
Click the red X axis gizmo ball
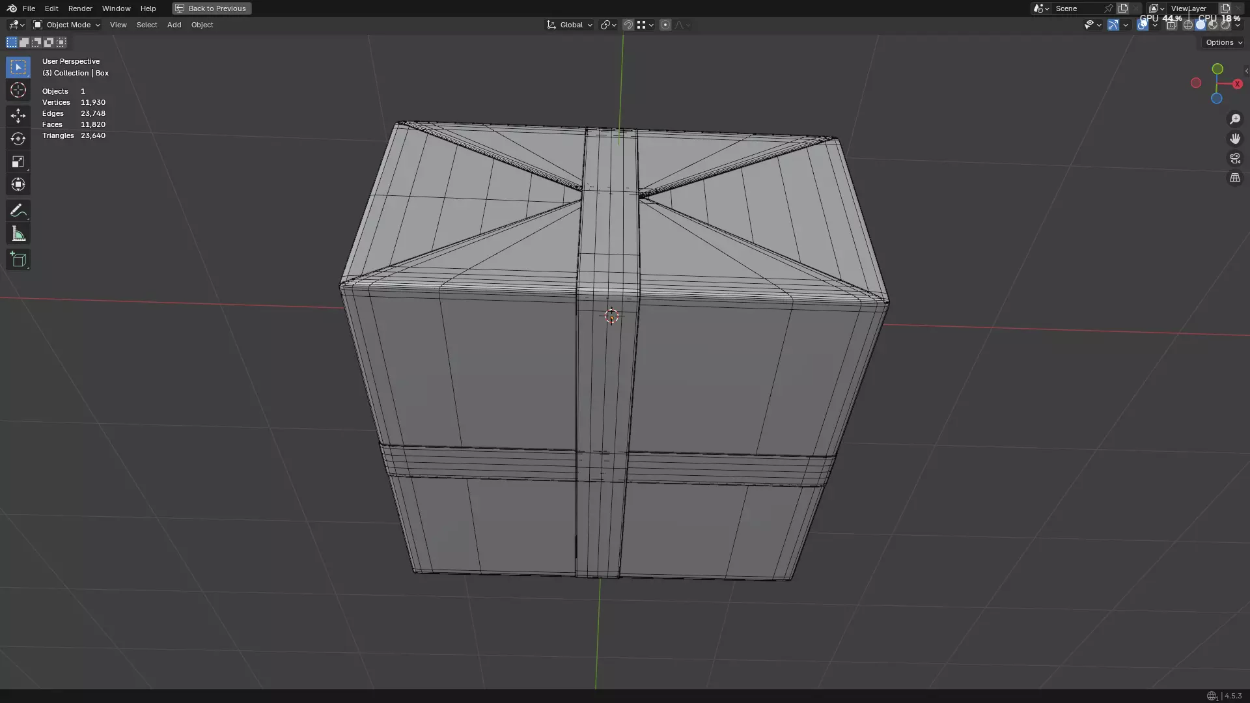click(x=1238, y=84)
